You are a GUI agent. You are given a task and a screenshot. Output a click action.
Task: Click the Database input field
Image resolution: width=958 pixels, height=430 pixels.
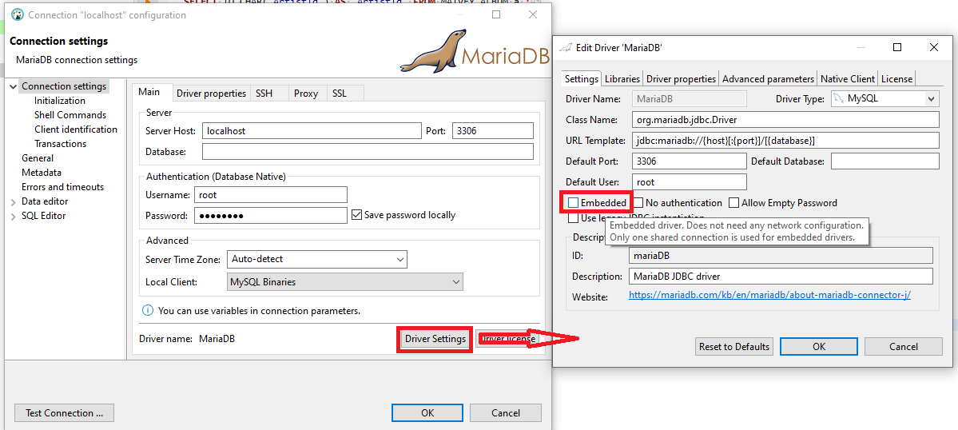pos(368,152)
